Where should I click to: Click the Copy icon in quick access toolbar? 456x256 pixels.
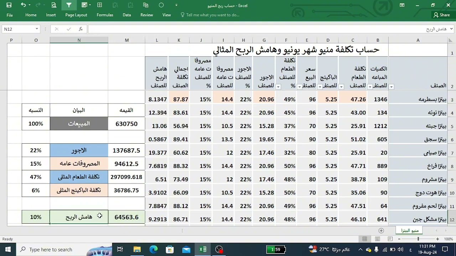146,5
